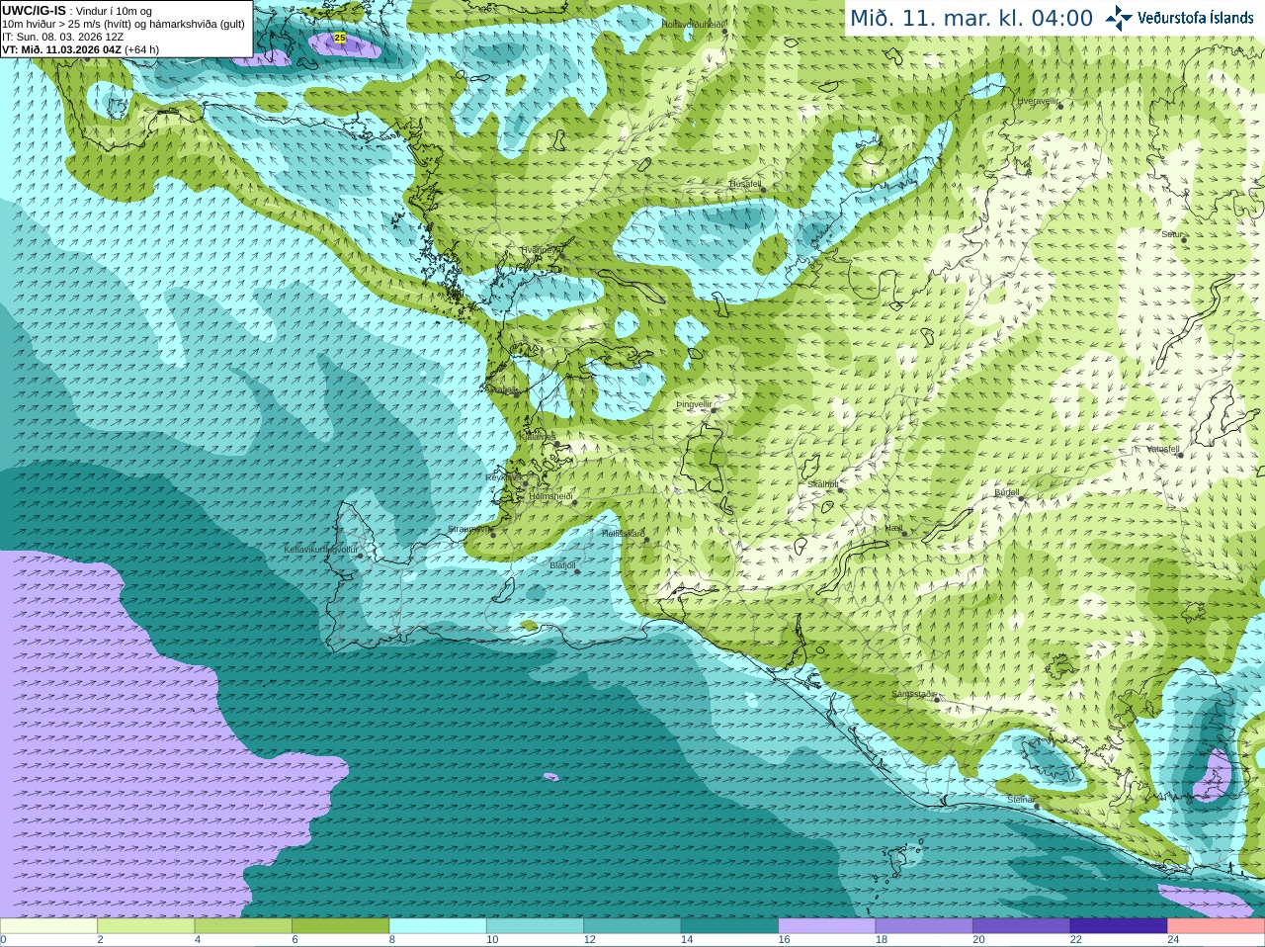
Task: Click the "IT: Sun. 08. 03. 2026 12Z" line
Action: coord(62,37)
